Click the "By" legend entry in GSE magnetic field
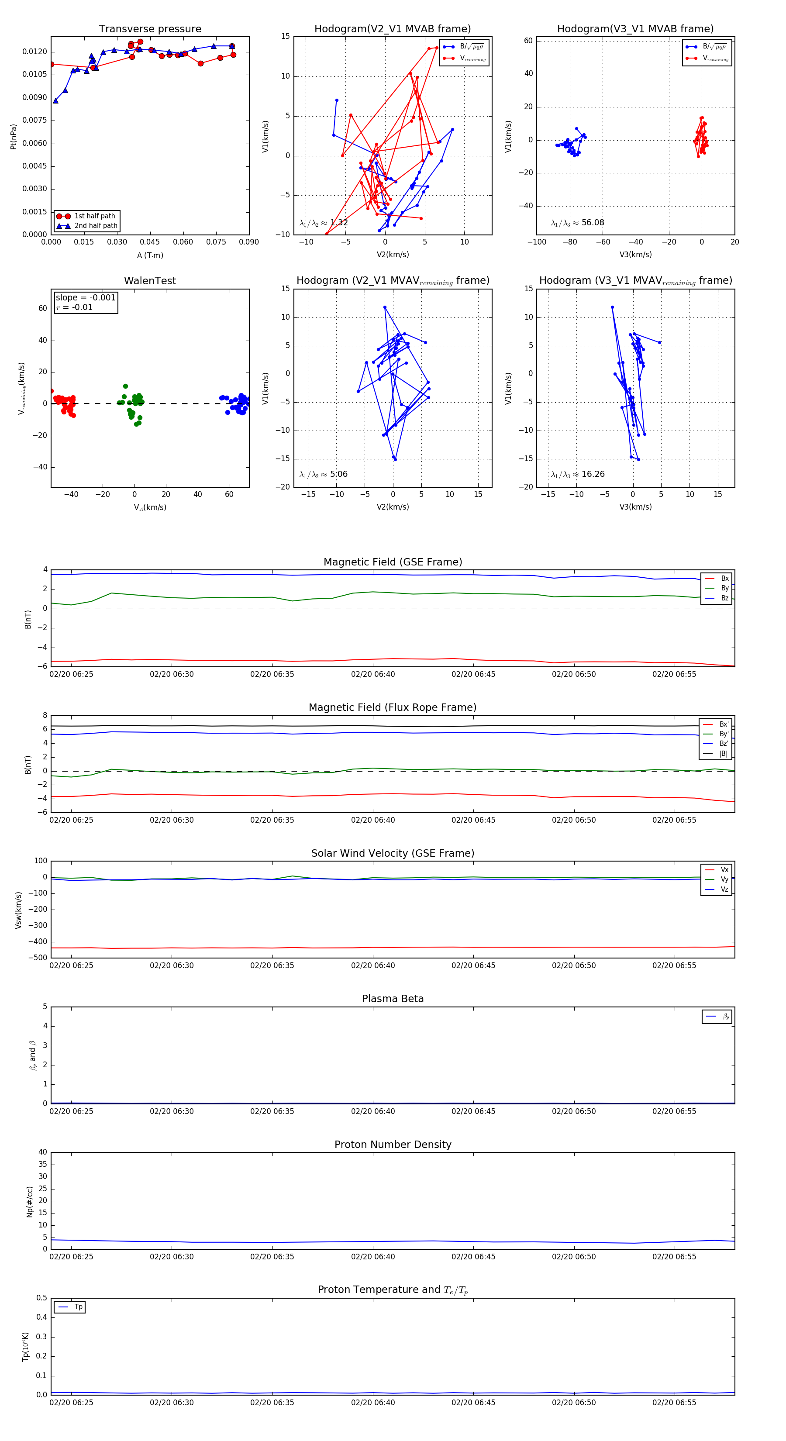The width and height of the screenshot is (786, 1441). point(717,589)
